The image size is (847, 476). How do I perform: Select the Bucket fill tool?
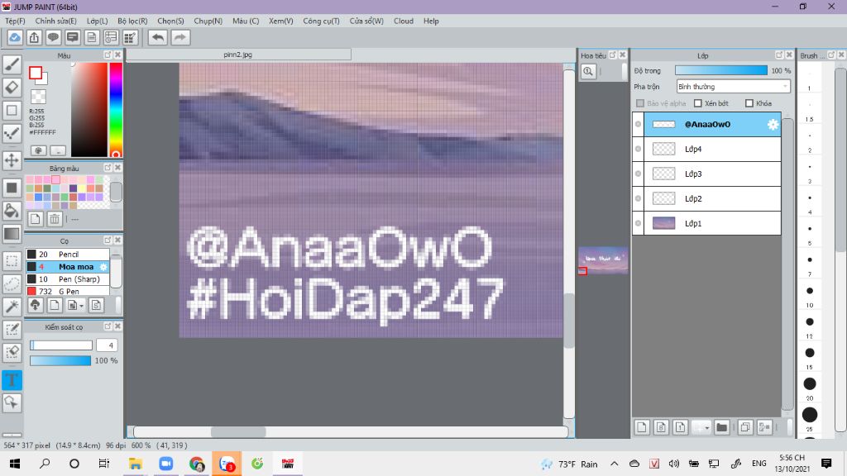tap(12, 211)
